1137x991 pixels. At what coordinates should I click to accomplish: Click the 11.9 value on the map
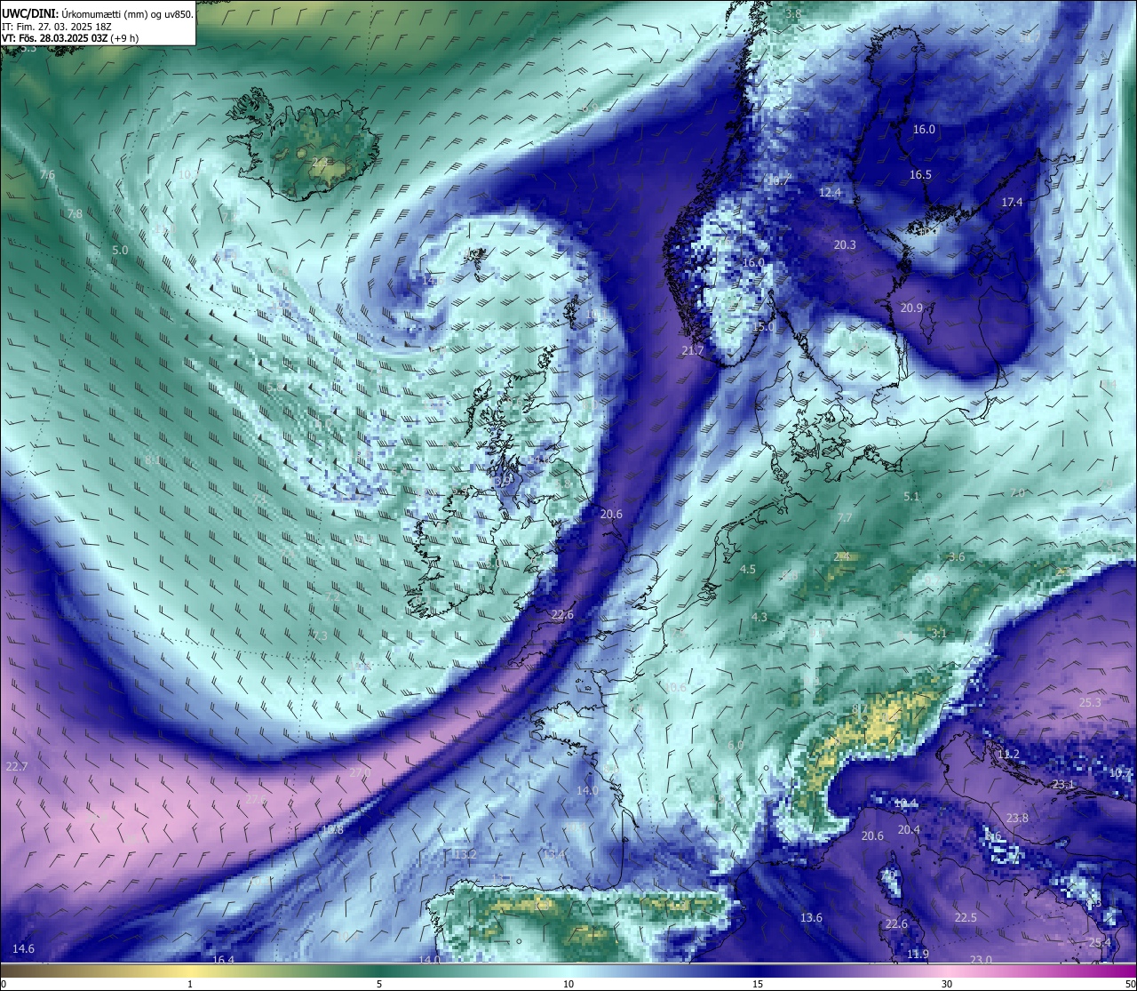pos(918,954)
